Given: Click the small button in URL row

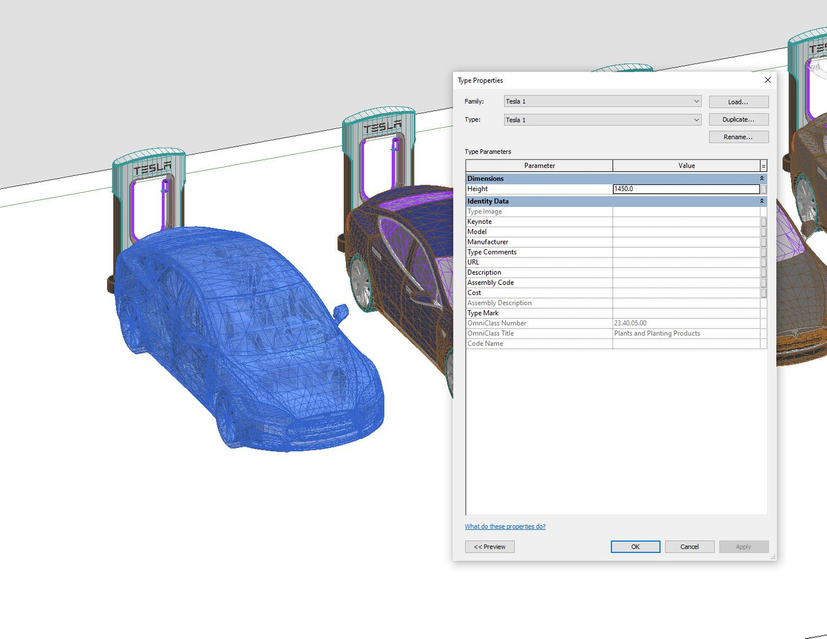Looking at the screenshot, I should click(x=764, y=262).
